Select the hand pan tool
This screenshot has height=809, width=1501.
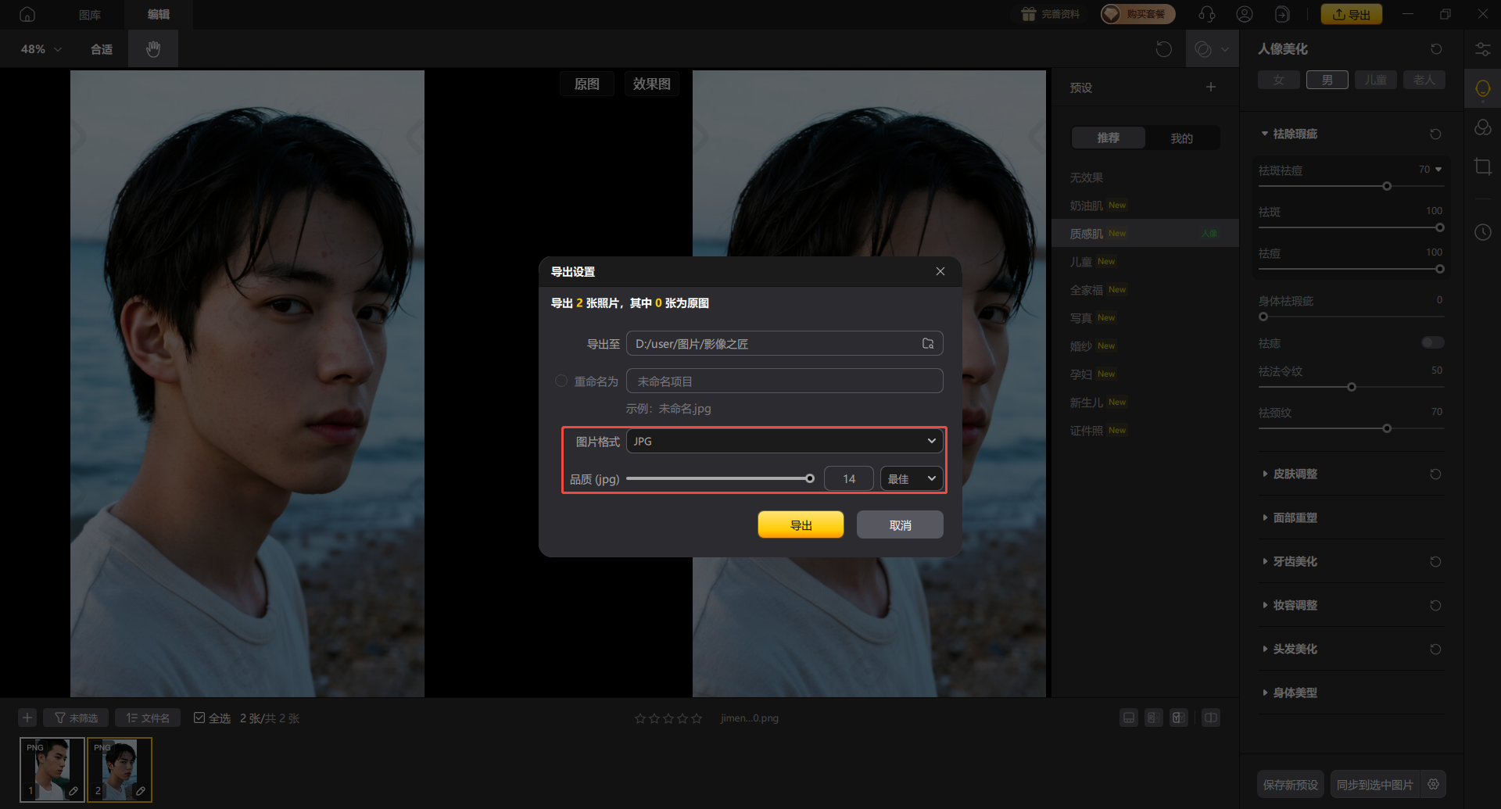[x=153, y=49]
